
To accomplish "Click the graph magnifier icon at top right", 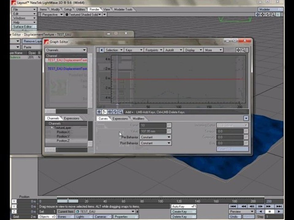I will [243, 50].
